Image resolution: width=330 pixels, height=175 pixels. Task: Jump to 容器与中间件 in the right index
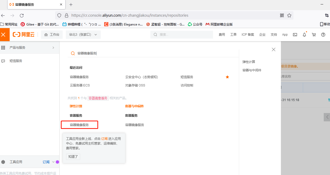[x=252, y=70]
